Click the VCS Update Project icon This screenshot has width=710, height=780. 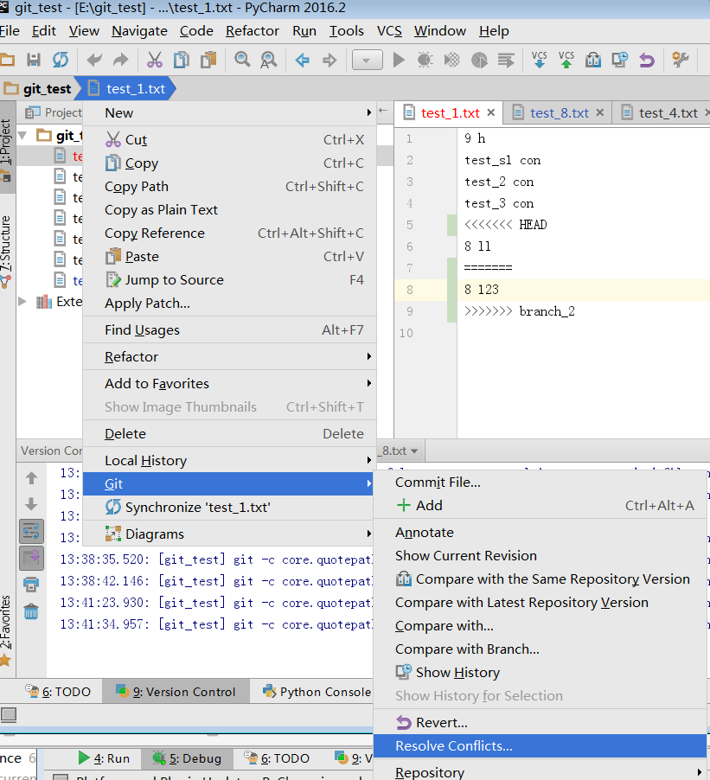540,60
